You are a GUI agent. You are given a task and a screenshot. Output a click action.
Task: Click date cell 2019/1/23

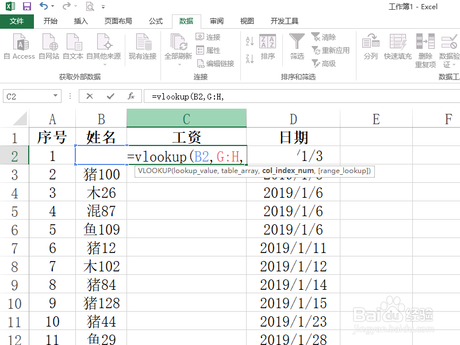click(x=293, y=321)
